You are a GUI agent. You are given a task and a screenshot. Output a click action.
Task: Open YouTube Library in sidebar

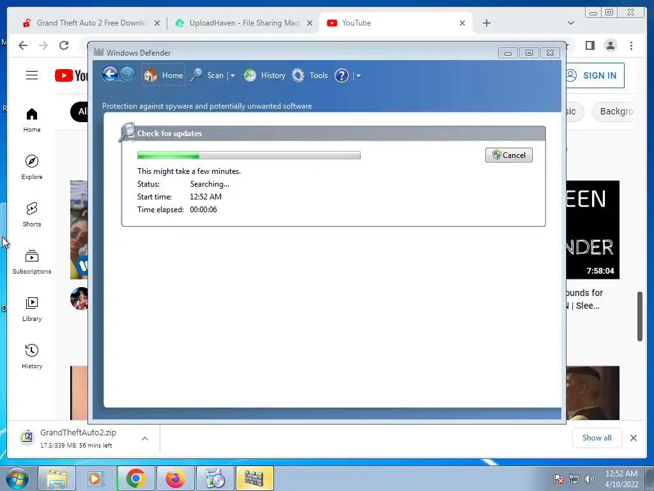tap(32, 309)
